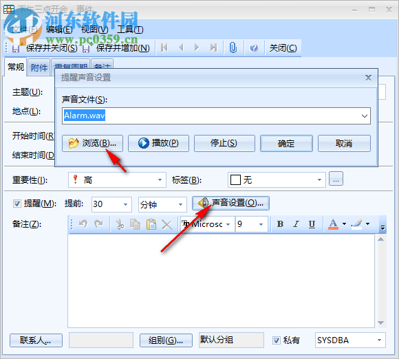Click the 默认分组 group field
This screenshot has height=359, width=399.
point(231,340)
